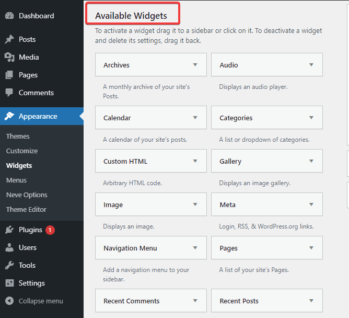Screen dimensions: 349x318
Task: Click the Media library icon
Action: (x=9, y=57)
